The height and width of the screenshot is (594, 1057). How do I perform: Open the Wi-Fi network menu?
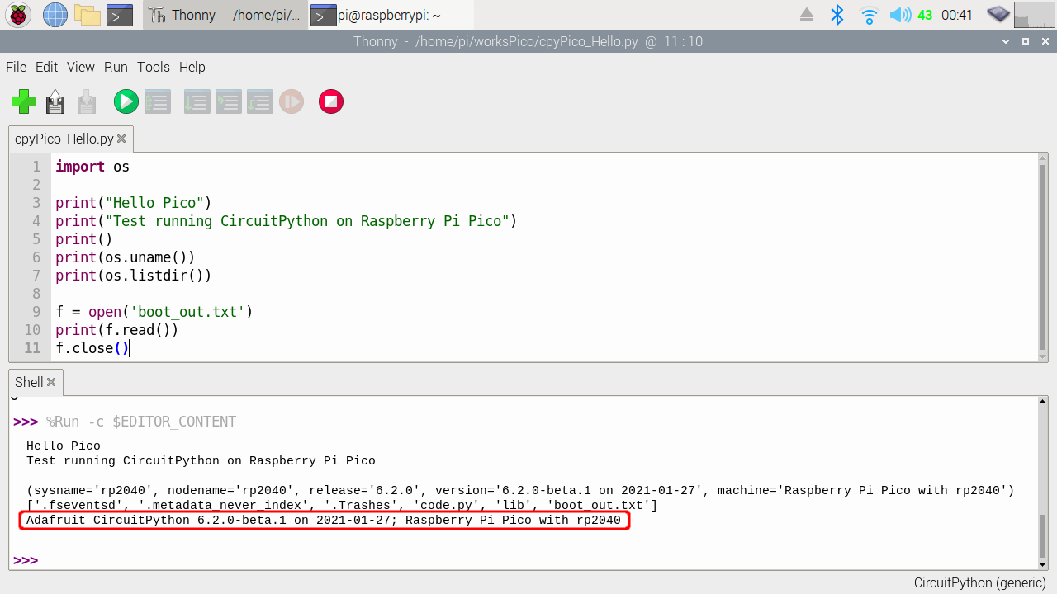(x=869, y=15)
